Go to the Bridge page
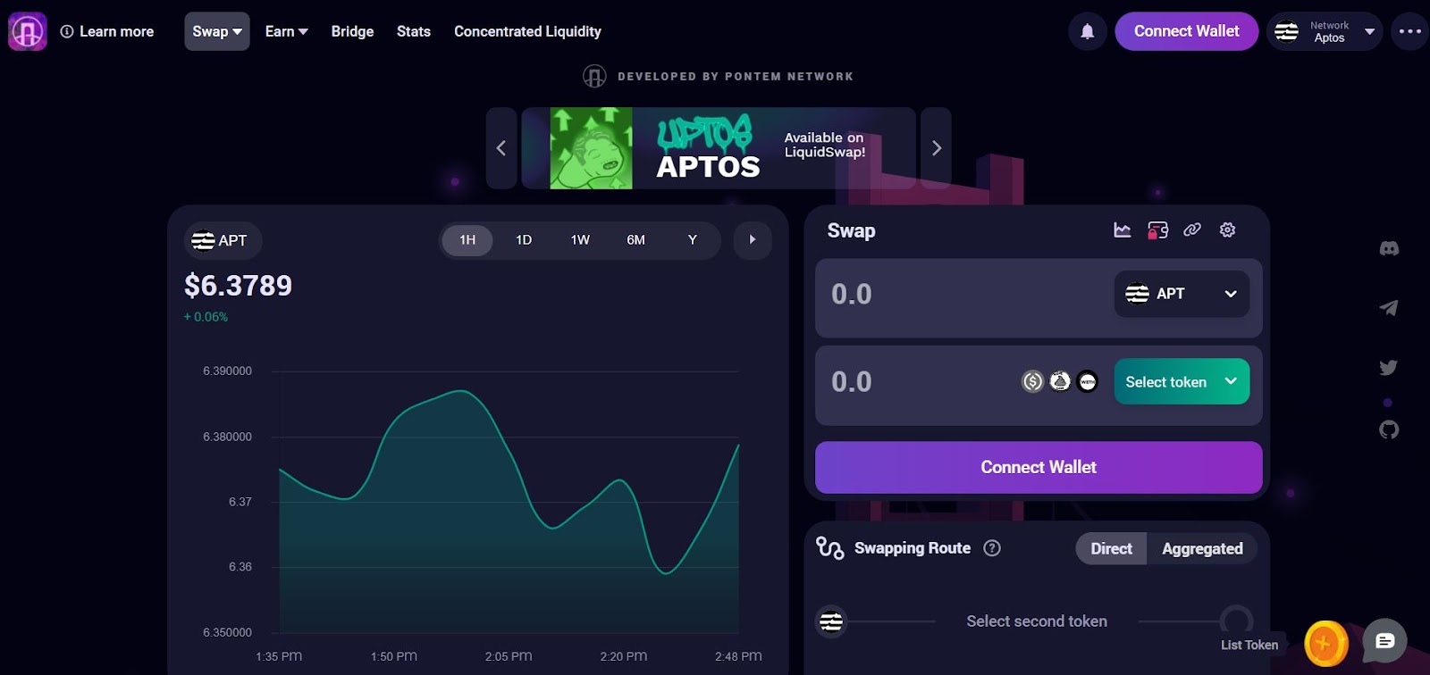 pos(352,31)
